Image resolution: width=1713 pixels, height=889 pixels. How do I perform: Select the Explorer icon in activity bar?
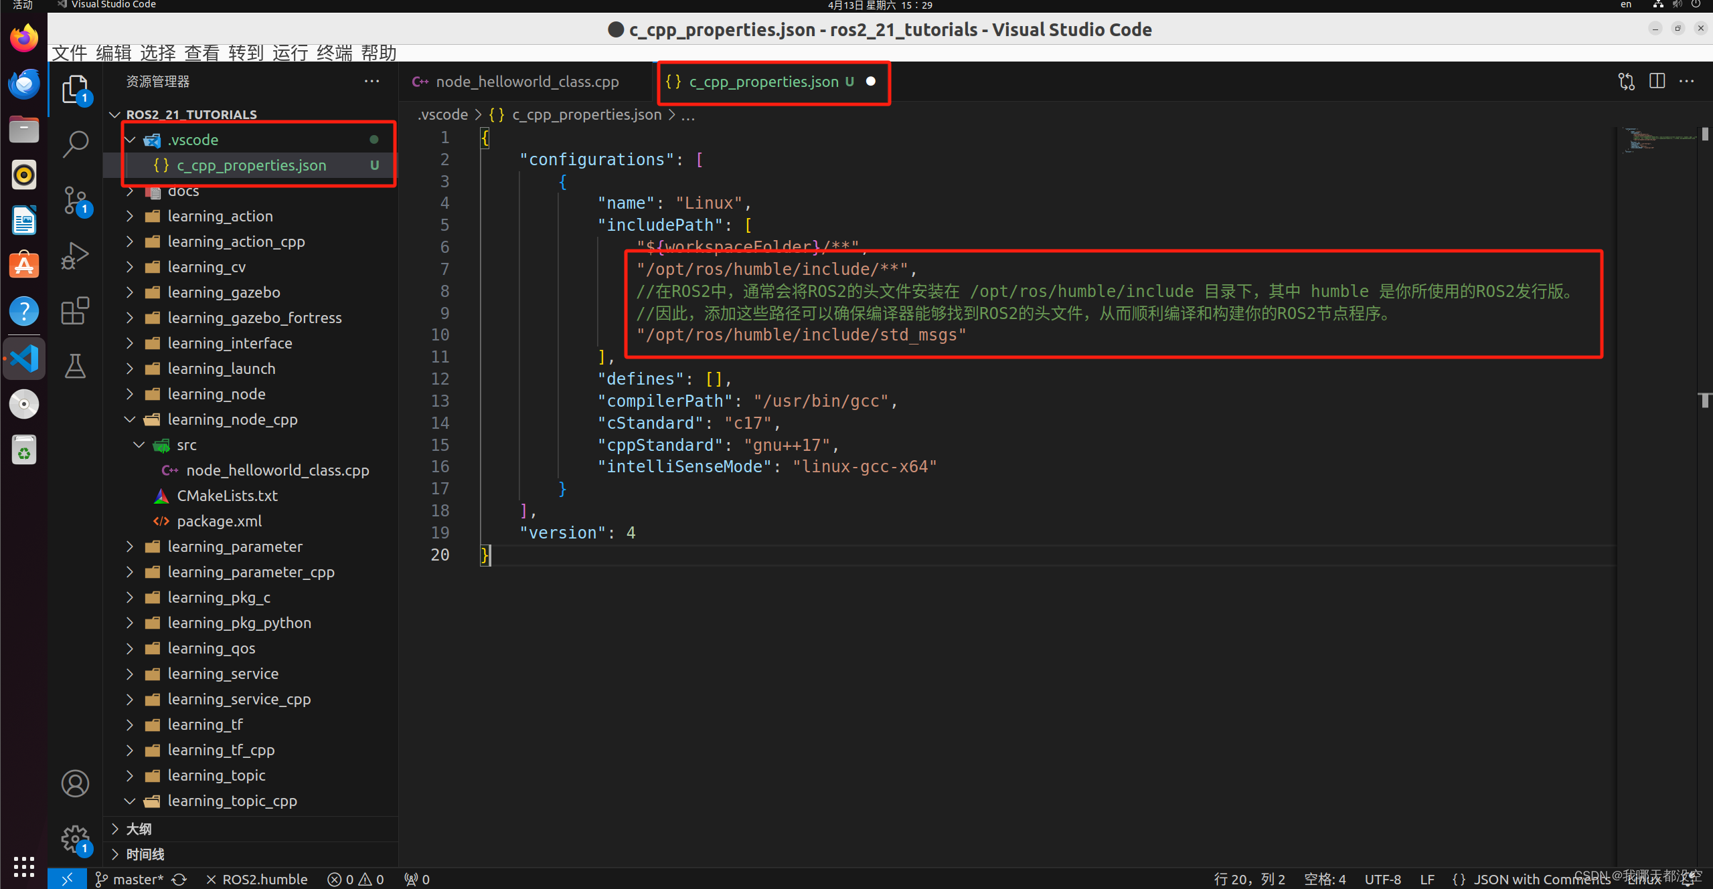click(74, 88)
